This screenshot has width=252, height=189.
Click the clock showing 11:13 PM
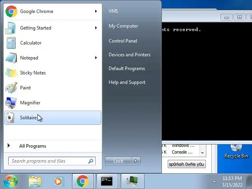[x=232, y=178]
